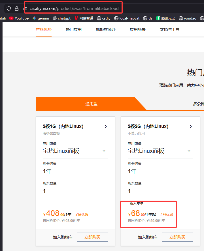Screen dimensions: 204x251
Task: Select the 通用型 category tab
Action: pos(91,104)
